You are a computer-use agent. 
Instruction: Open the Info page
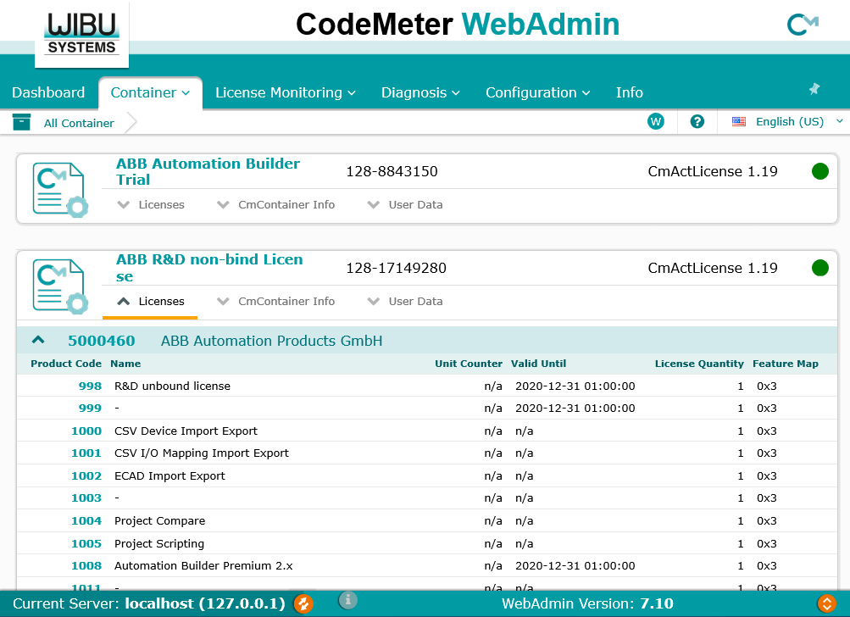(x=630, y=92)
